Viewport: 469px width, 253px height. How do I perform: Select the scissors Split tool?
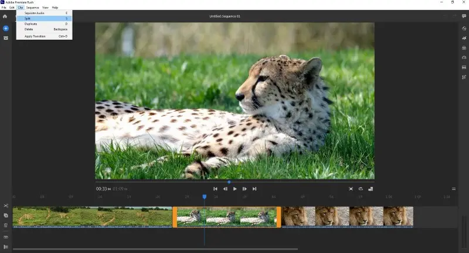(x=6, y=206)
